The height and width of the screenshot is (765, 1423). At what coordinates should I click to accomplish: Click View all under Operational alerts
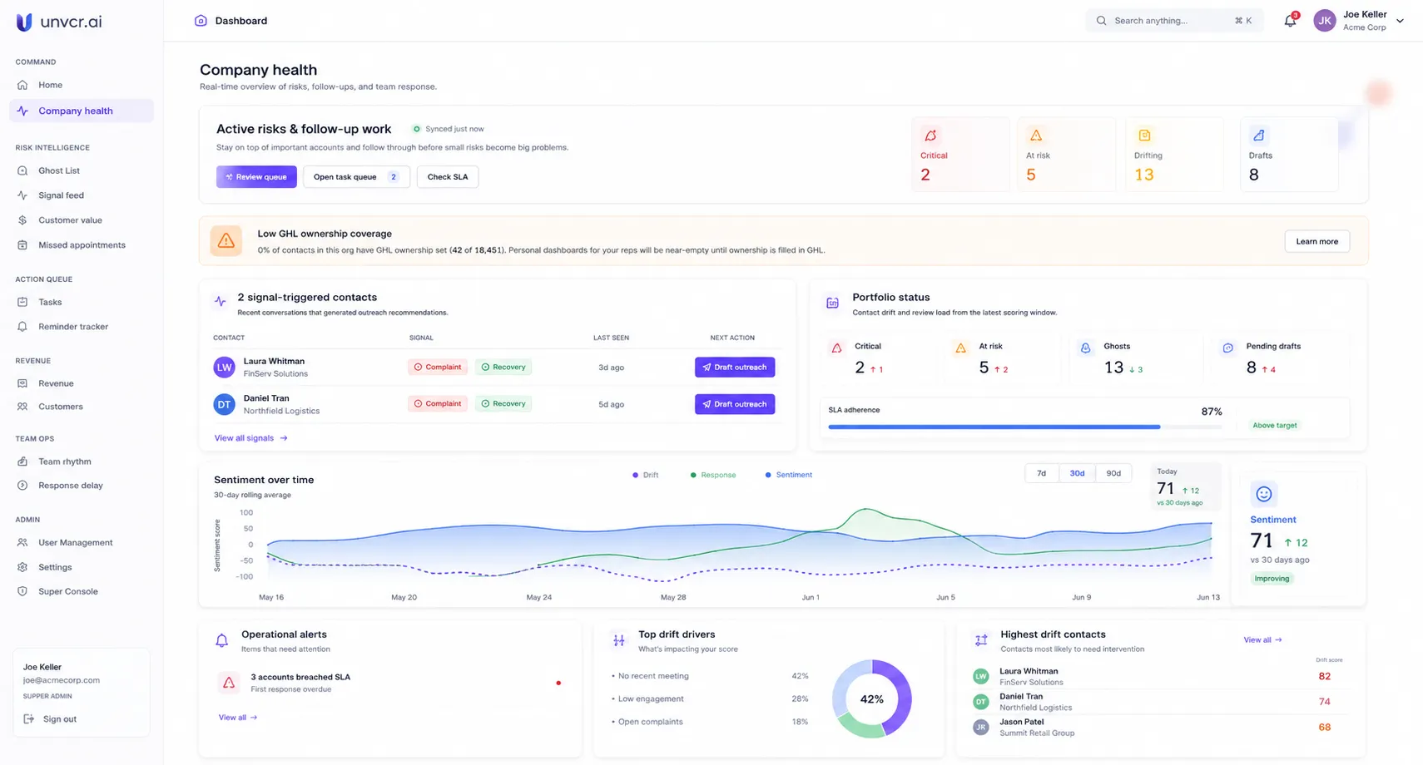coord(238,718)
